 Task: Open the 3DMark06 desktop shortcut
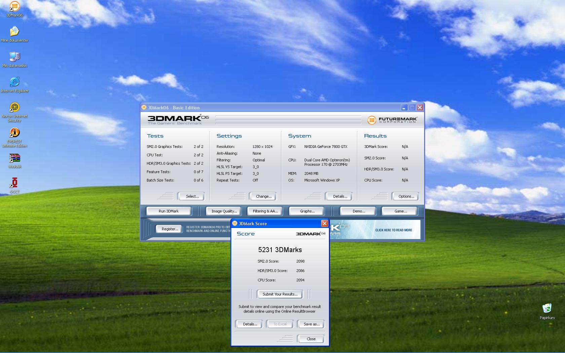click(14, 9)
